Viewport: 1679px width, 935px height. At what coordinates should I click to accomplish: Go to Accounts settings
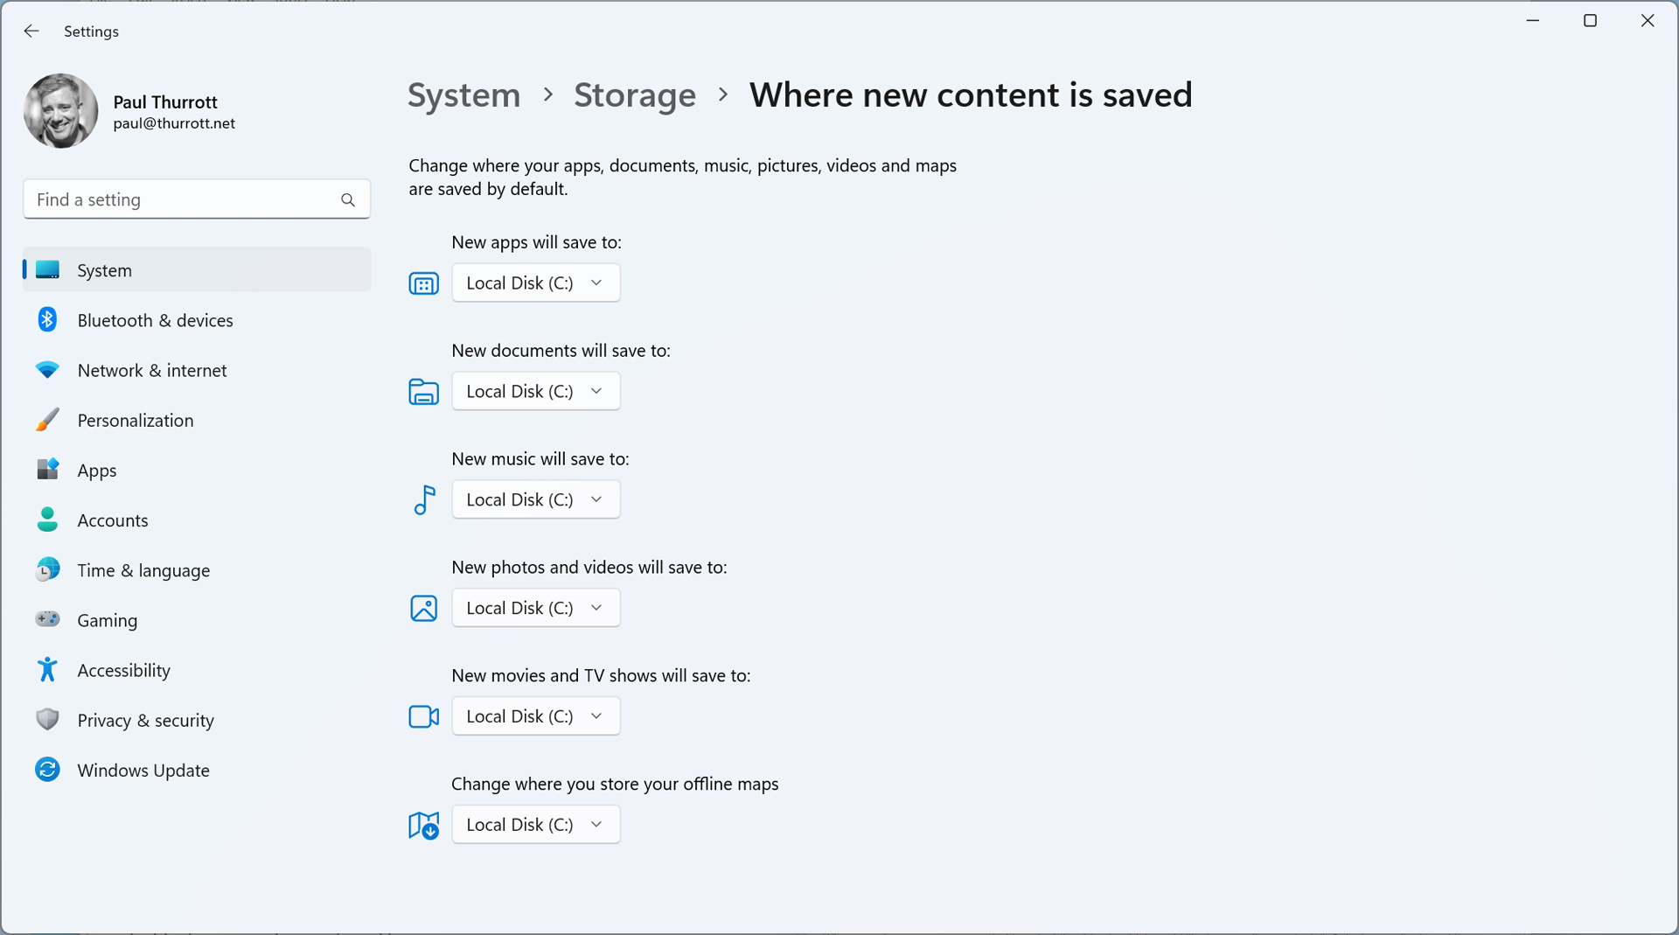112,520
